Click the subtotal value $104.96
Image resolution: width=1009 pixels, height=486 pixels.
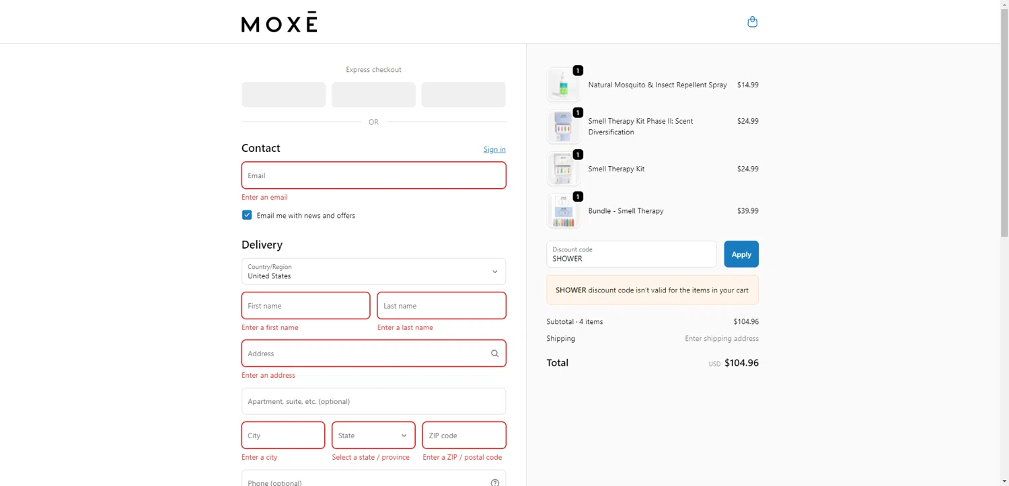tap(746, 322)
